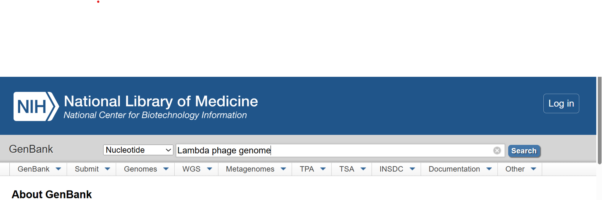Click the NIH logo icon

36,106
